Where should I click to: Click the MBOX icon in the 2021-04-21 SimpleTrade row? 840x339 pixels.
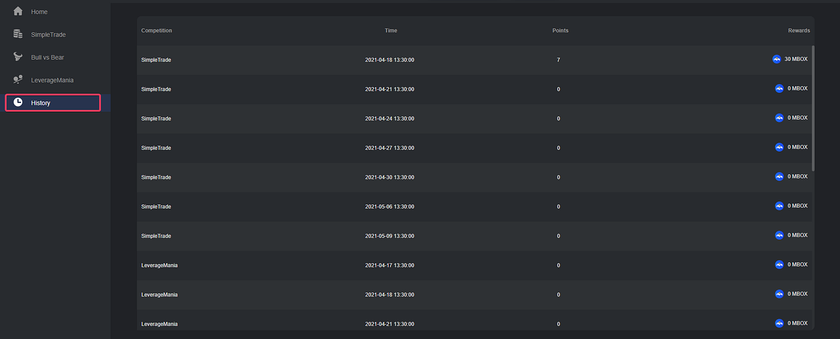(779, 89)
